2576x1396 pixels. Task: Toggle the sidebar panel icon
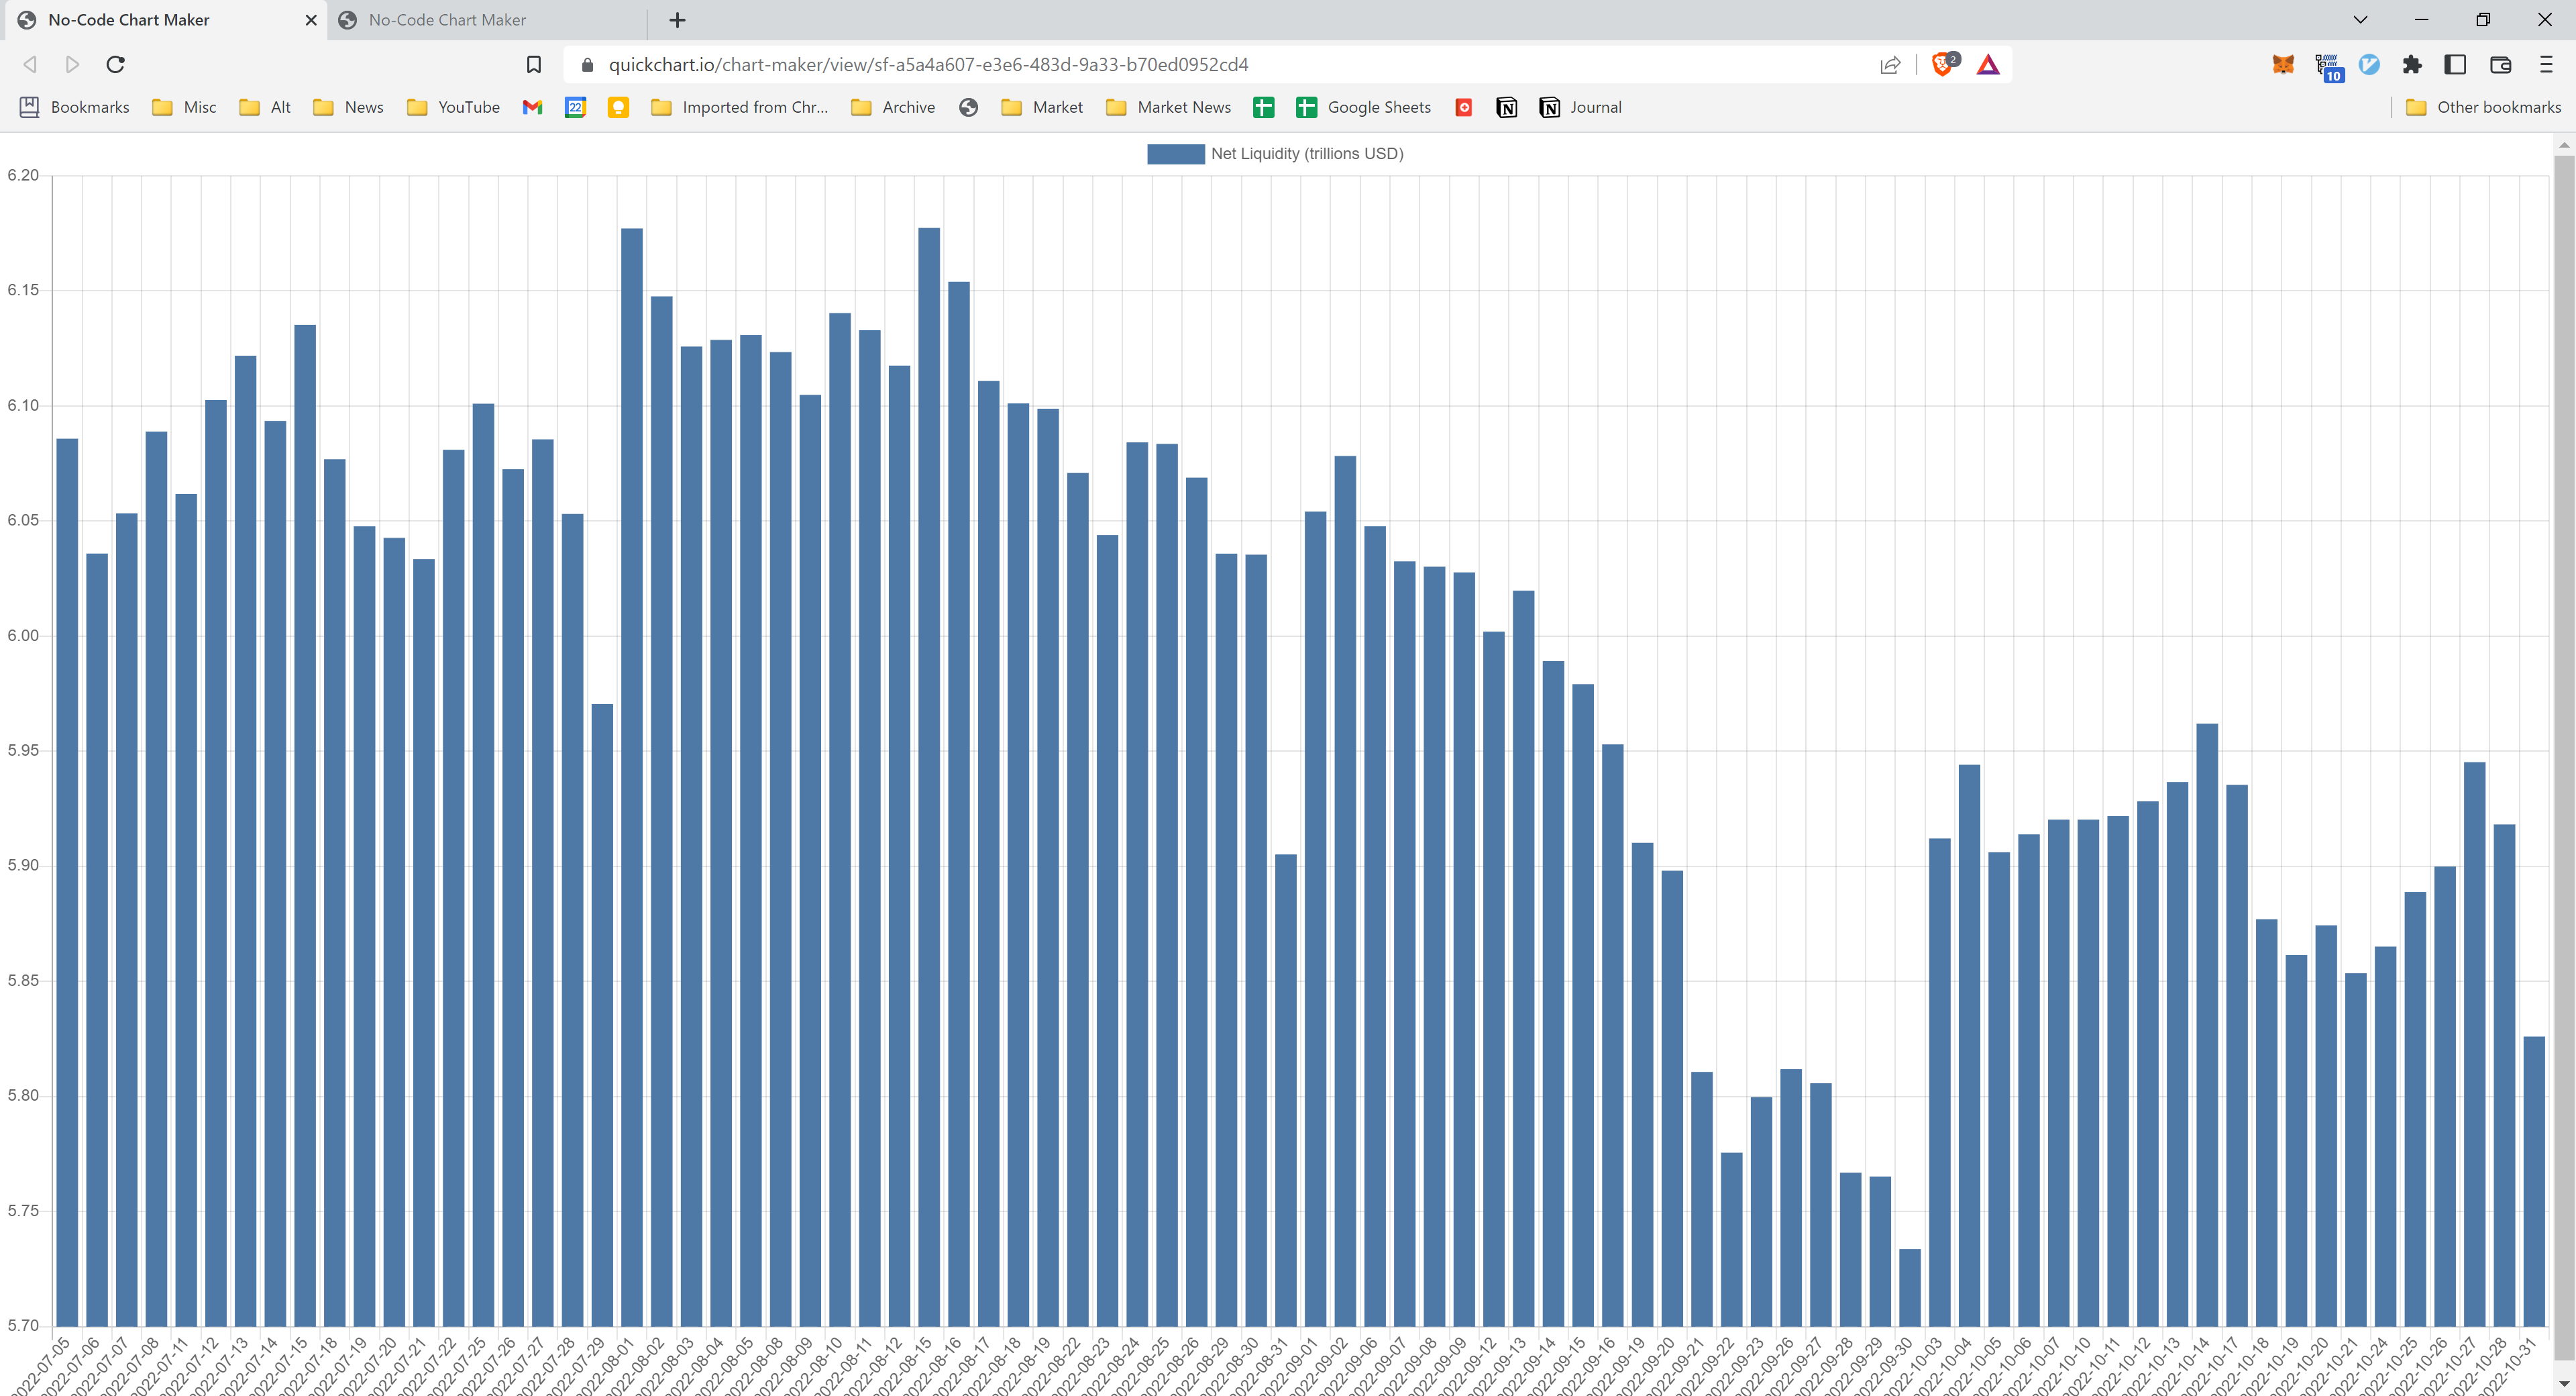tap(2455, 64)
